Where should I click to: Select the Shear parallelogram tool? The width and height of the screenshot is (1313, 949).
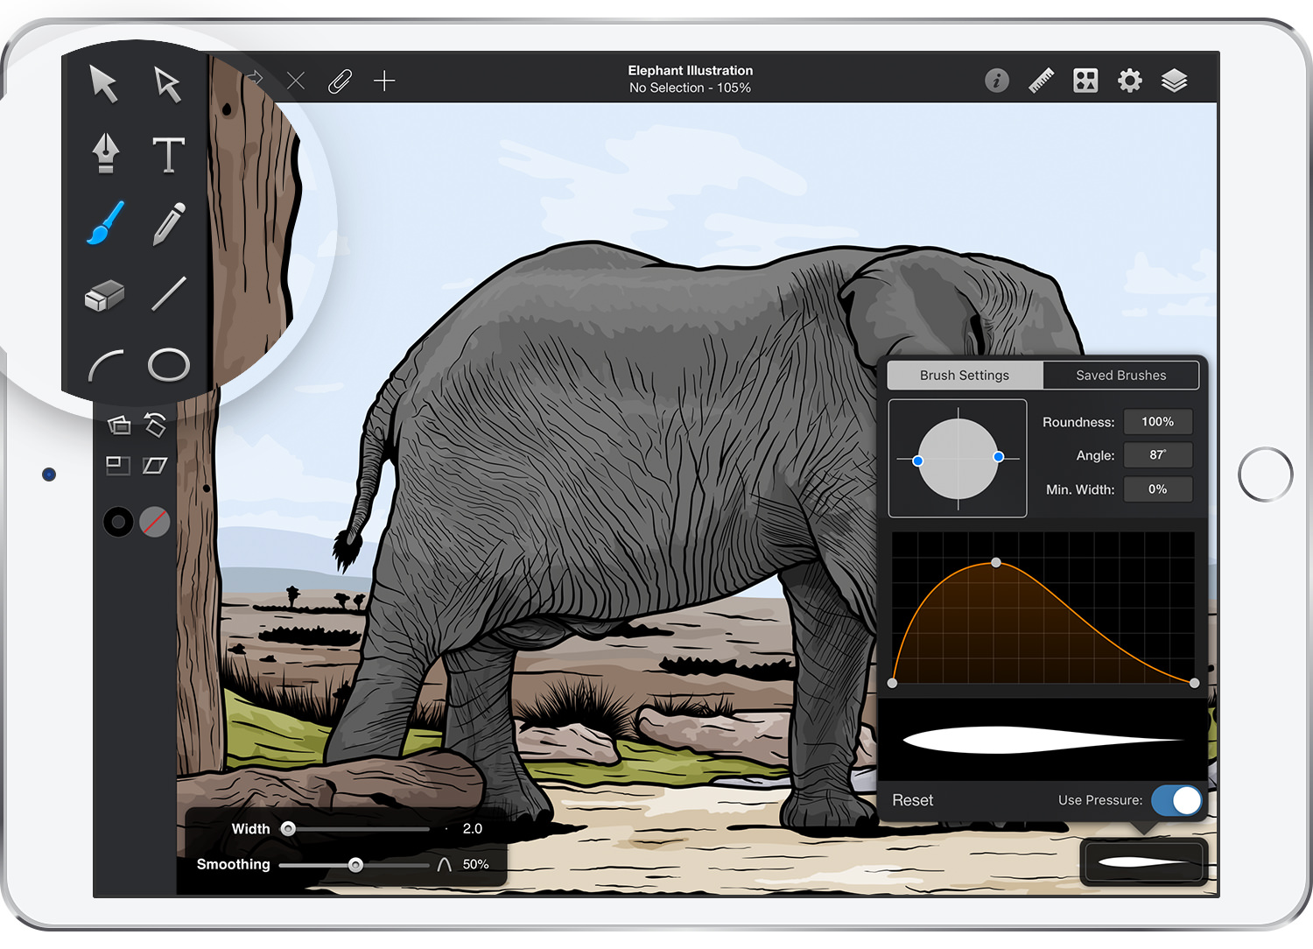click(x=155, y=466)
